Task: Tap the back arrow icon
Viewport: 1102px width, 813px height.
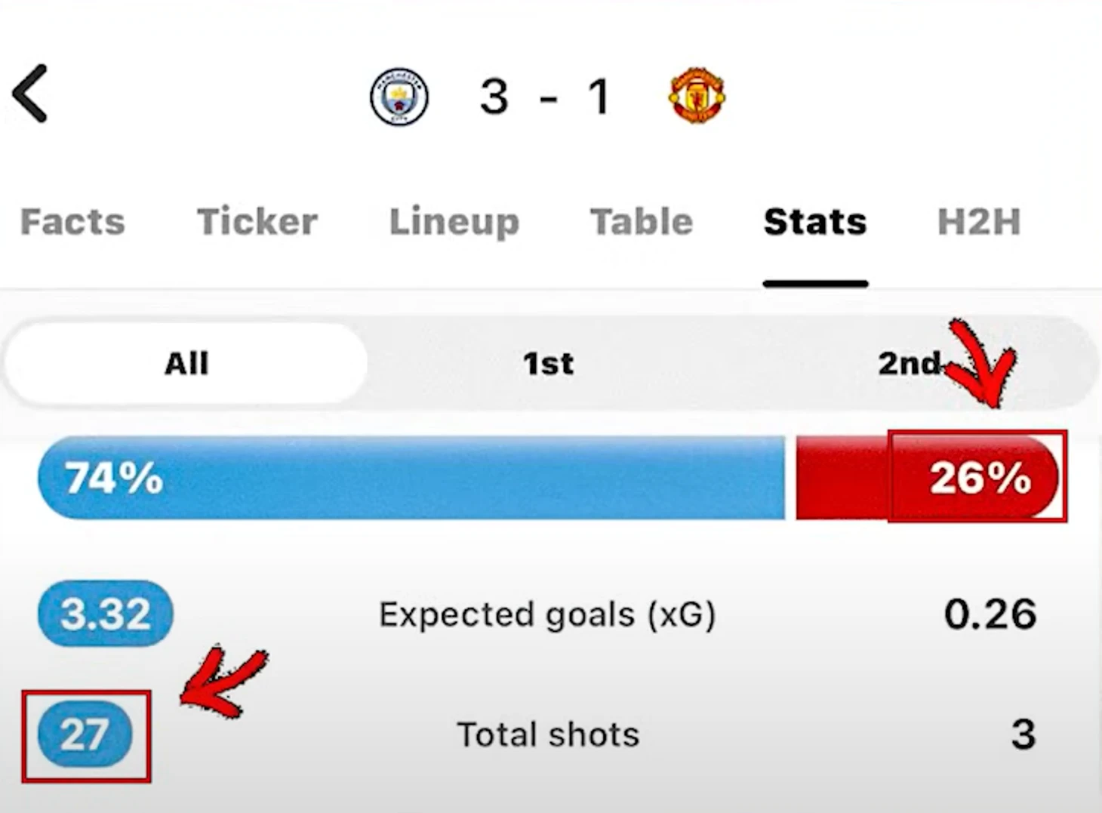Action: [x=30, y=94]
